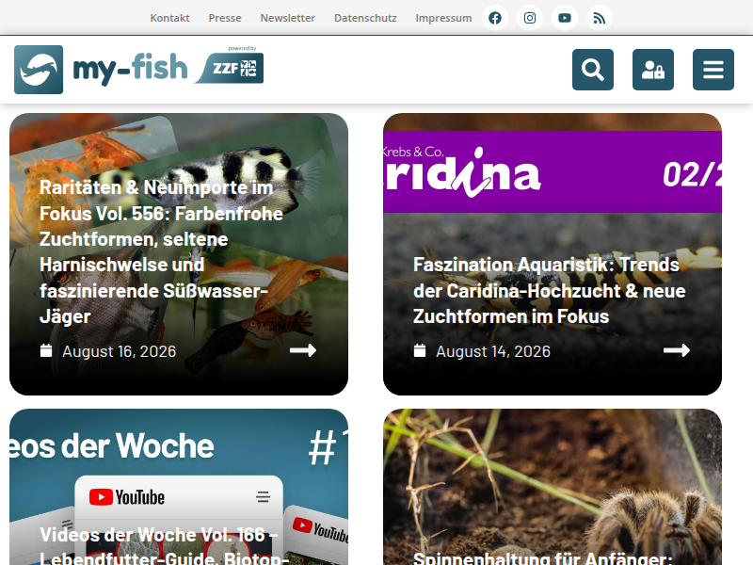Click arrow on Faszination Aquaristik card
The width and height of the screenshot is (753, 565).
click(x=677, y=350)
